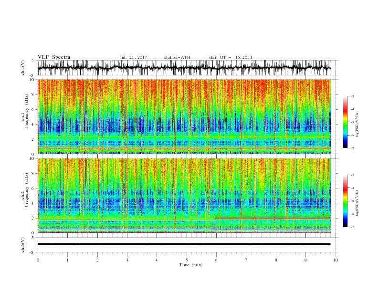Click the ch.2 colorbar log(PSD) label

[357, 203]
